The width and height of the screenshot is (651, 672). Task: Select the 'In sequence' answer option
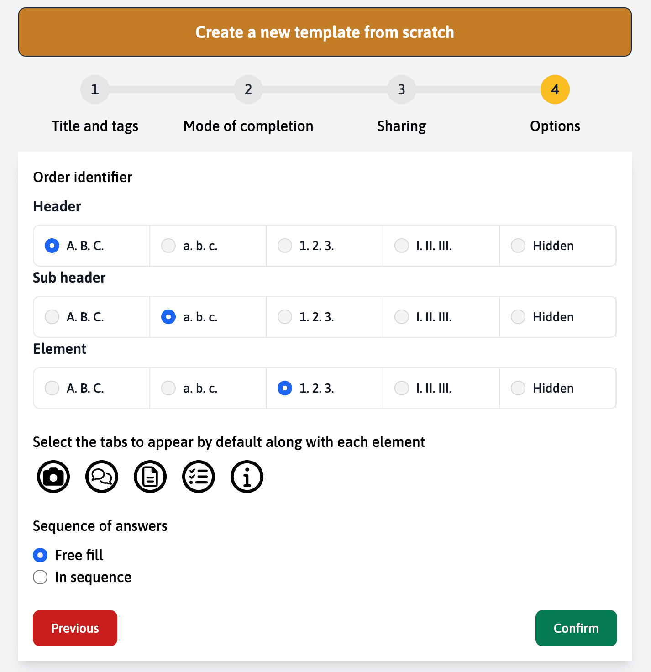pos(40,577)
